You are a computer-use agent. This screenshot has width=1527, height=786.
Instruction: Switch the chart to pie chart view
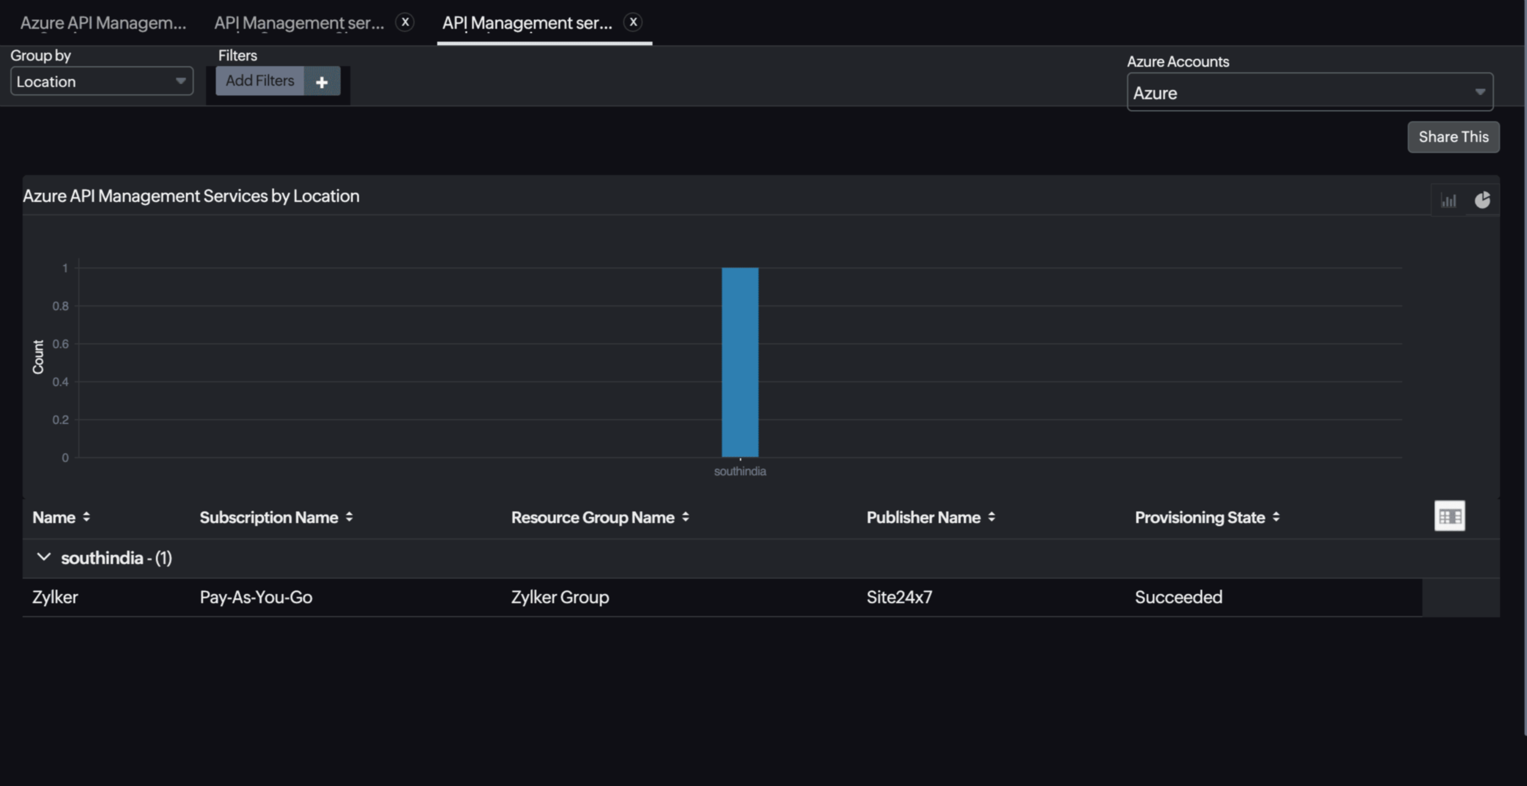pos(1484,199)
